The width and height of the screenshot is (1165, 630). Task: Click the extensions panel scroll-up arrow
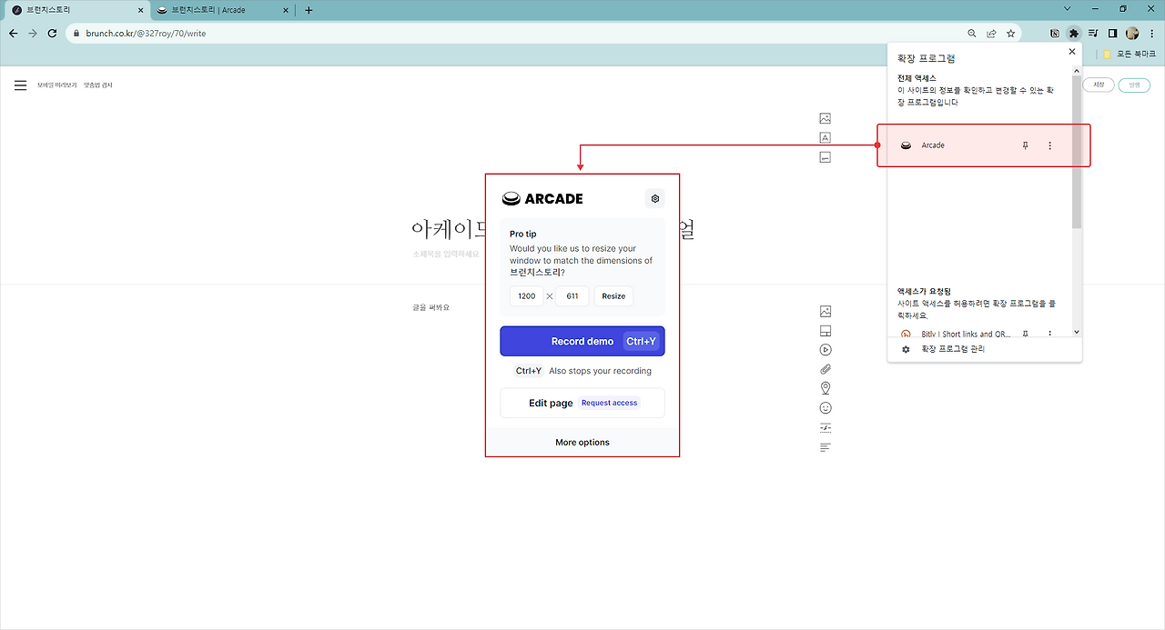coord(1077,70)
